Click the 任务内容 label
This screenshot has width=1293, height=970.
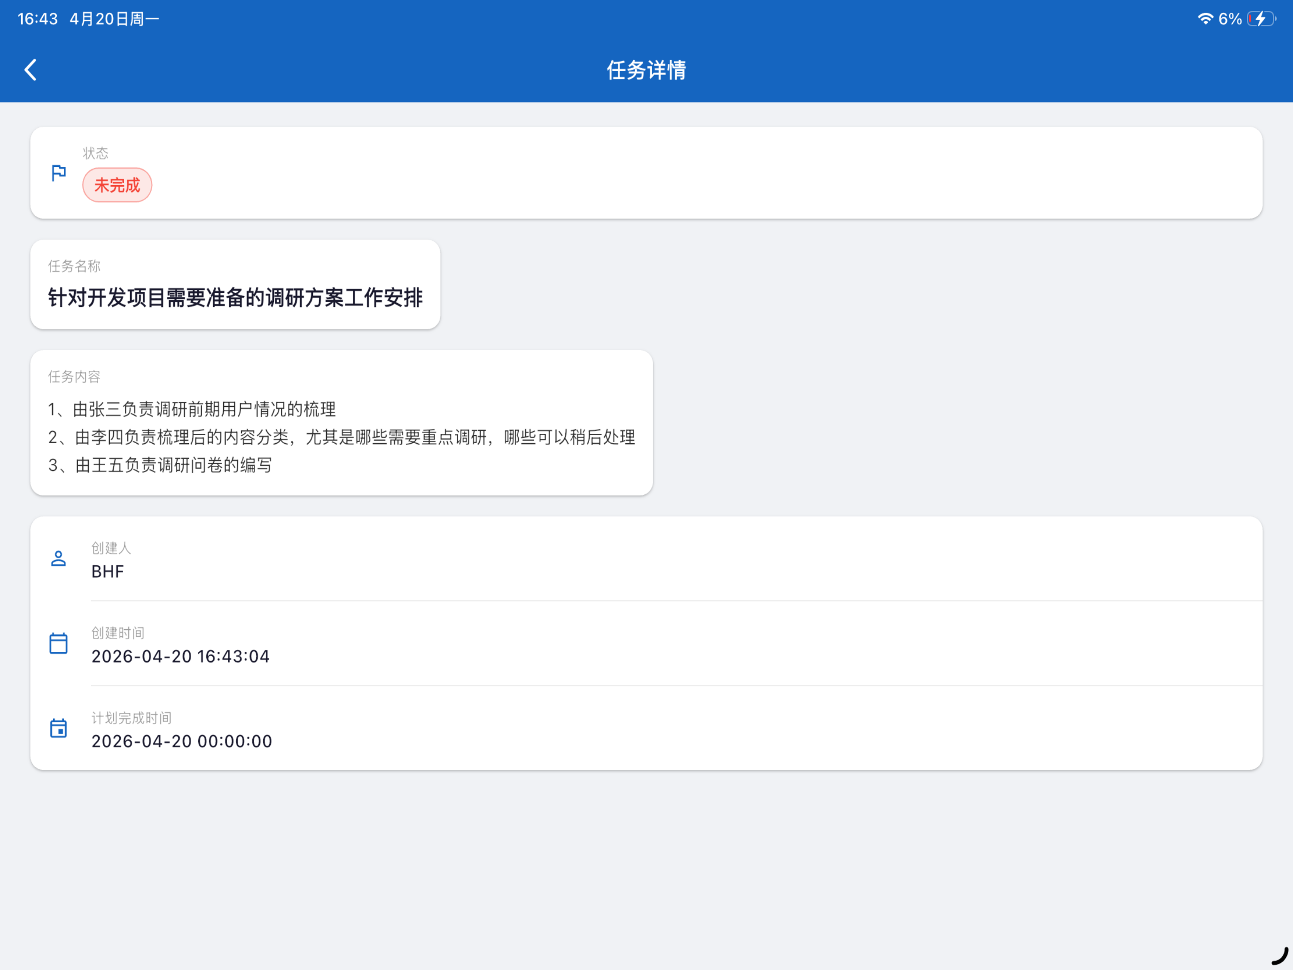[x=74, y=376]
